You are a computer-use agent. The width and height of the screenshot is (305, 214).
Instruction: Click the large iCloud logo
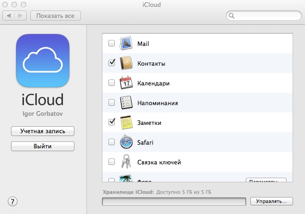click(43, 62)
